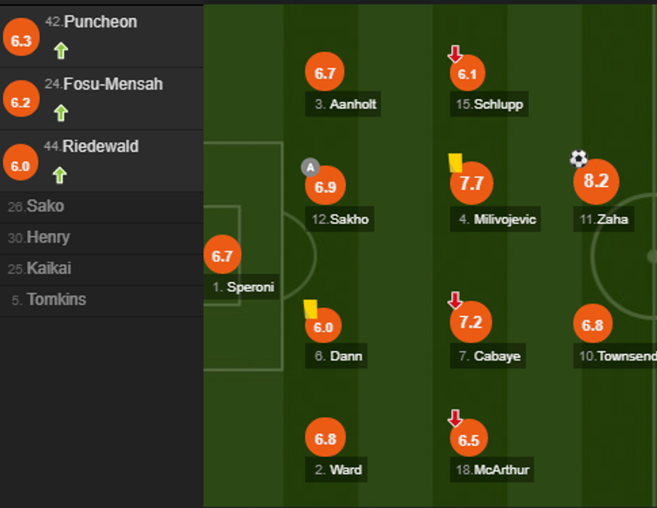This screenshot has width=657, height=508.
Task: Click Cabaye's red substituted-off arrow
Action: coord(455,300)
